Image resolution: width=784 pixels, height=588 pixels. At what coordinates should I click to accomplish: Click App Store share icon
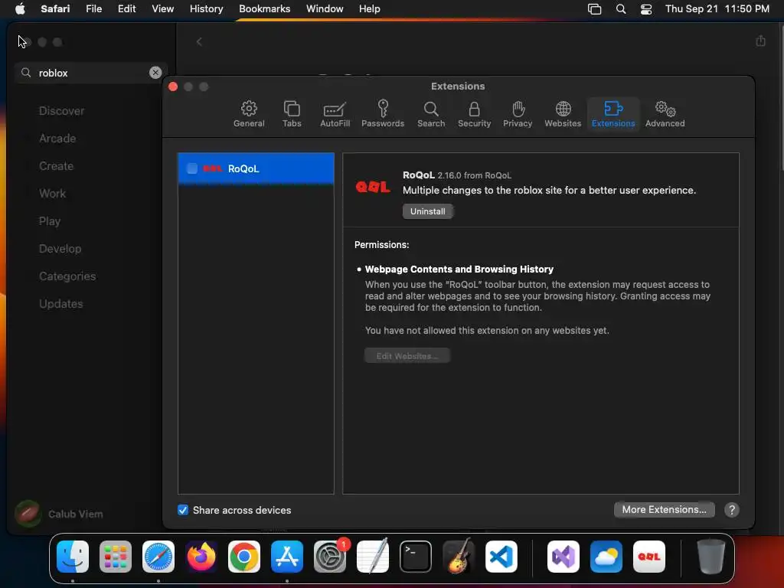(760, 41)
